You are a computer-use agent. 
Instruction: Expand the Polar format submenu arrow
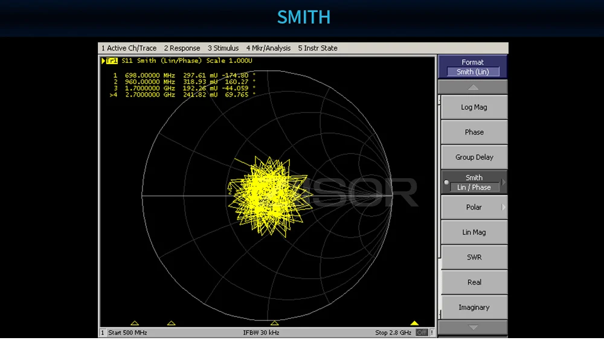[503, 207]
